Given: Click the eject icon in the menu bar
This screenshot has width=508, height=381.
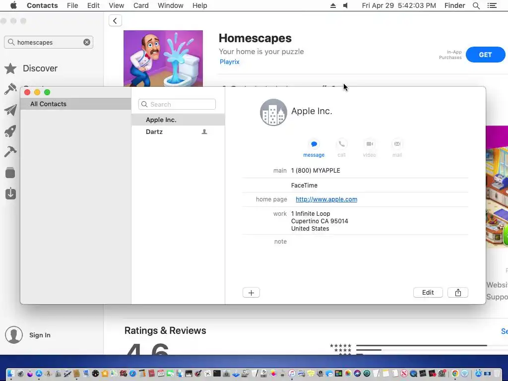Looking at the screenshot, I should point(333,5).
